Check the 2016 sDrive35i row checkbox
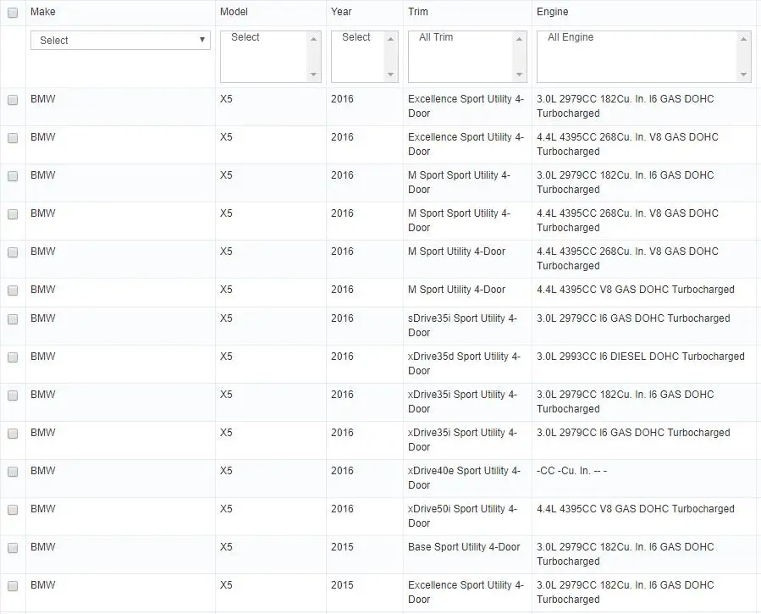Viewport: 761px width, 614px height. 13,319
